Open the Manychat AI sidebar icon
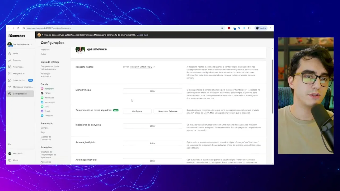 point(10,73)
